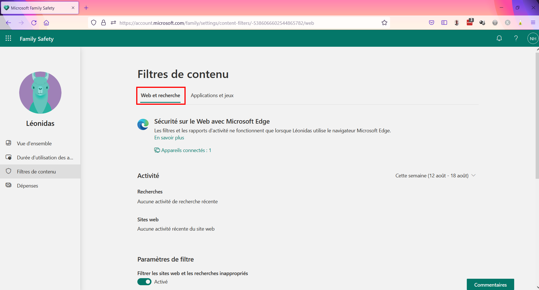Click the Commentaires feedback button
Image resolution: width=539 pixels, height=290 pixels.
pyautogui.click(x=490, y=285)
